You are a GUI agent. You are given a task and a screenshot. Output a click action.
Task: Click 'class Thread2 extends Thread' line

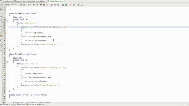23,54
